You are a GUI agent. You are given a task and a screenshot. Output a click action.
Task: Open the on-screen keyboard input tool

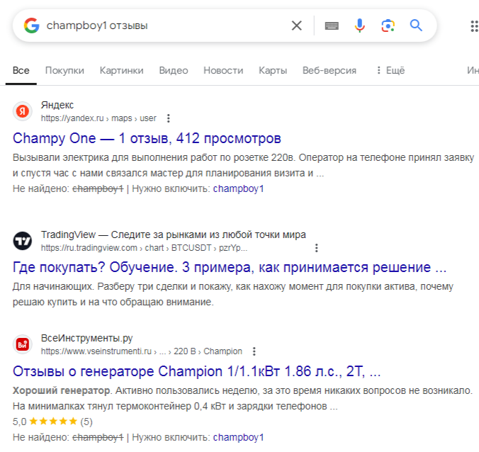(x=332, y=26)
